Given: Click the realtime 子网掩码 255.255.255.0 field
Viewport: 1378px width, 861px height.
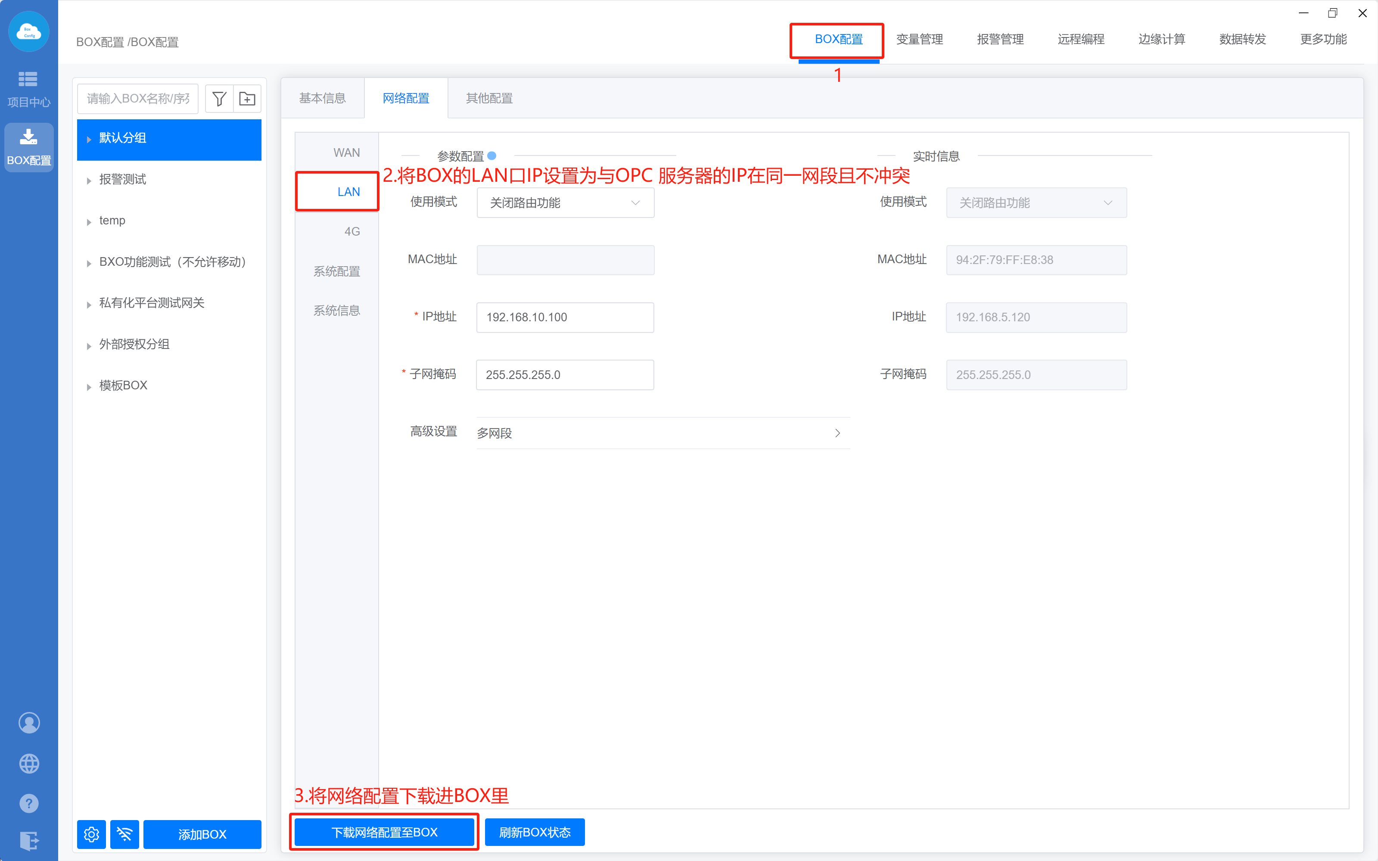Looking at the screenshot, I should coord(1036,375).
